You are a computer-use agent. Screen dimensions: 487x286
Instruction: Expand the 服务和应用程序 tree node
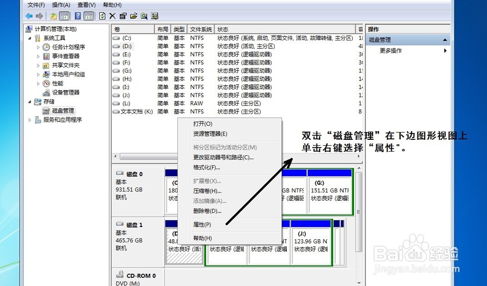point(31,119)
